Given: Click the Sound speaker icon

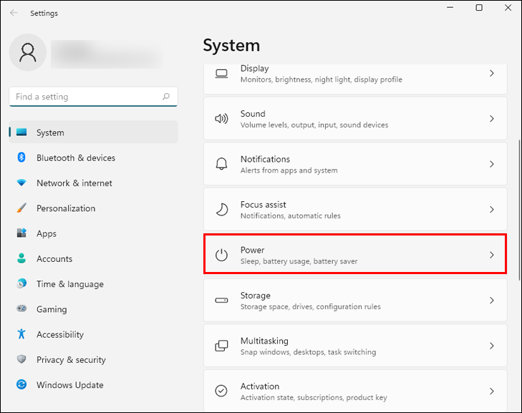Looking at the screenshot, I should tap(222, 119).
